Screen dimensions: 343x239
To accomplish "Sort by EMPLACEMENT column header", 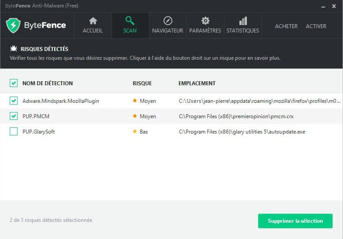I will [x=197, y=83].
